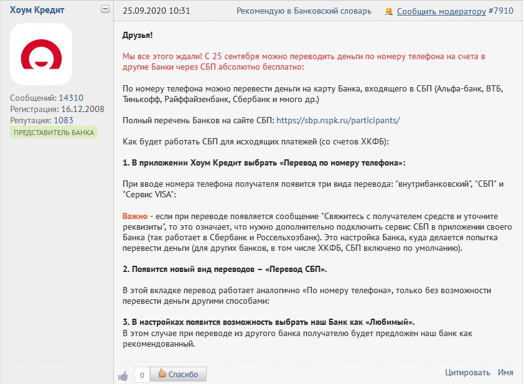The image size is (524, 384).
Task: Click Цитировать to quote the post
Action: pos(467,372)
